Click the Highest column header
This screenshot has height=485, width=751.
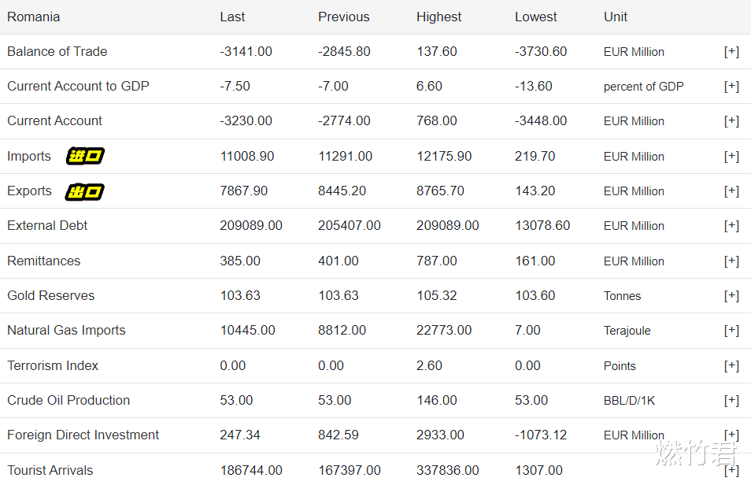(439, 17)
